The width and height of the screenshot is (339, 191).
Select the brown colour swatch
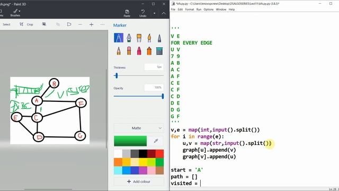click(159, 170)
